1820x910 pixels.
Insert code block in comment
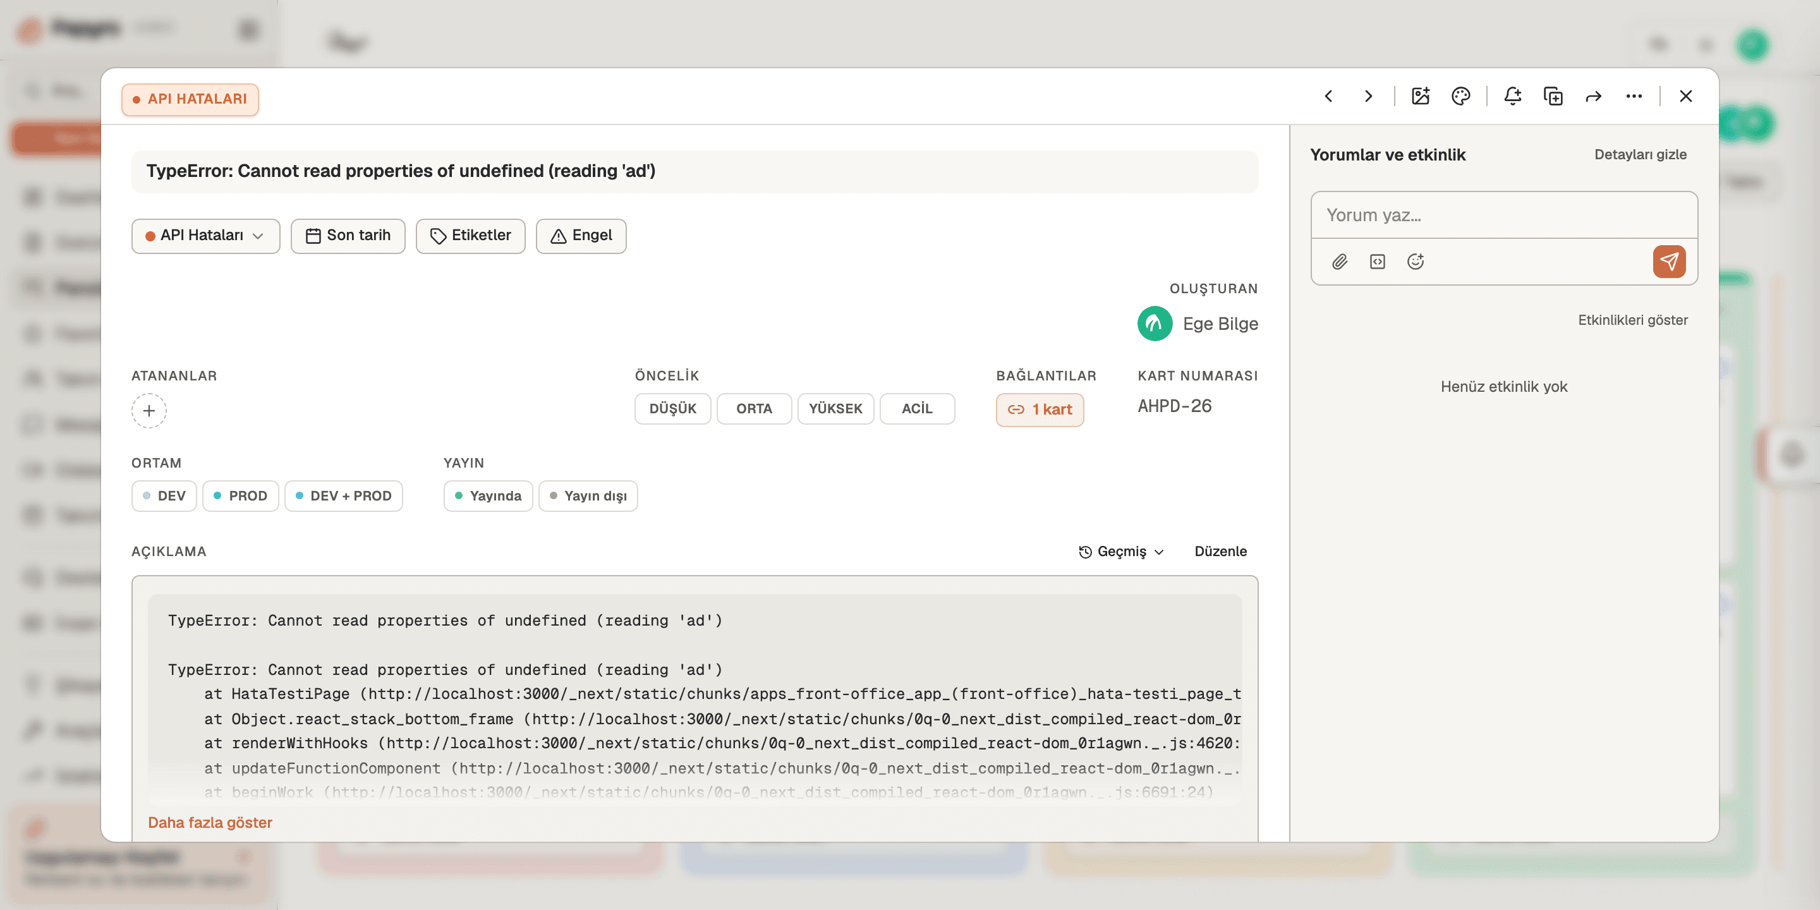pyautogui.click(x=1378, y=262)
